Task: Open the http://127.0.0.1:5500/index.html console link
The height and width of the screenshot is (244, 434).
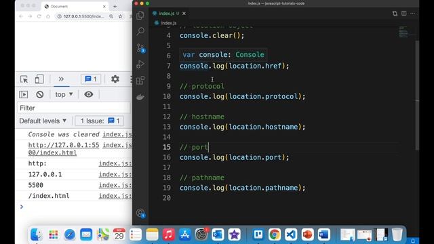Action: click(64, 149)
